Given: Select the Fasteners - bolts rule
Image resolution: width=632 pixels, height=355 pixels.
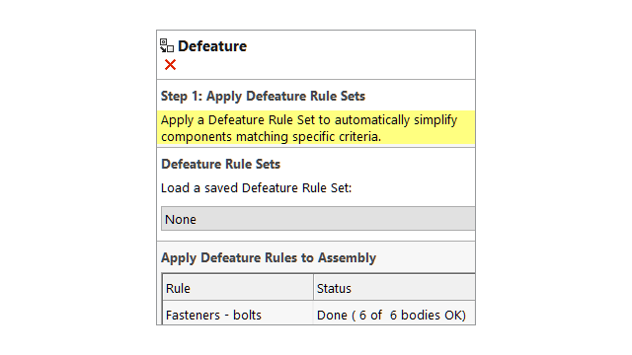Looking at the screenshot, I should coord(213,315).
